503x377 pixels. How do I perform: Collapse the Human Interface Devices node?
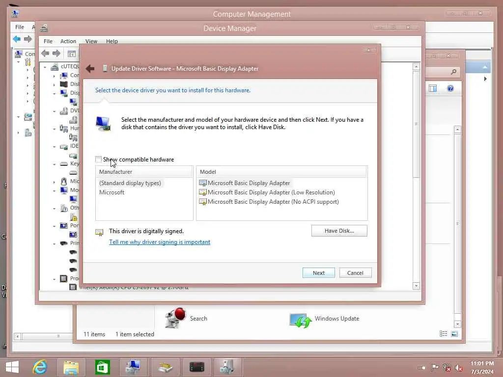pos(54,129)
